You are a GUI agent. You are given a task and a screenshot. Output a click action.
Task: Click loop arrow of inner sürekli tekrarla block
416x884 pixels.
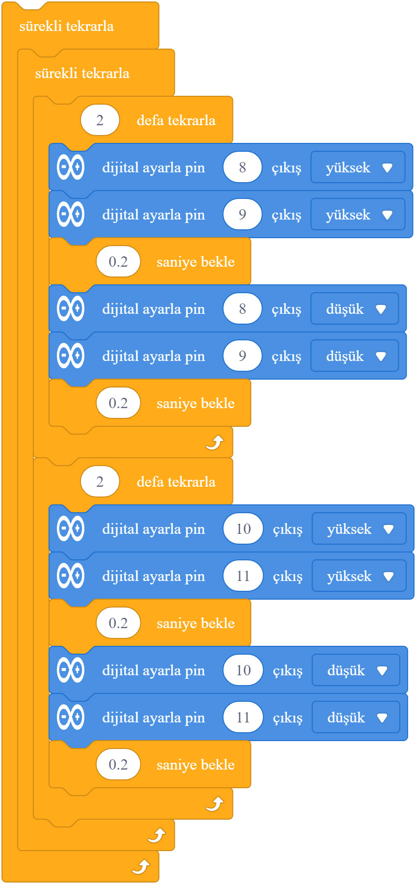156,835
